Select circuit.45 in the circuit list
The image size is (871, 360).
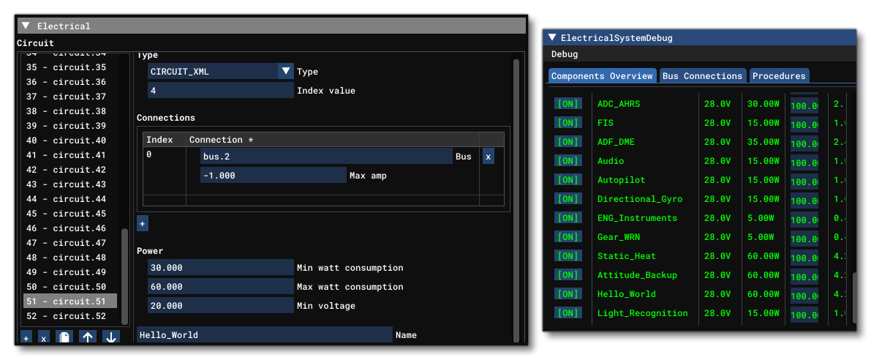click(x=66, y=214)
